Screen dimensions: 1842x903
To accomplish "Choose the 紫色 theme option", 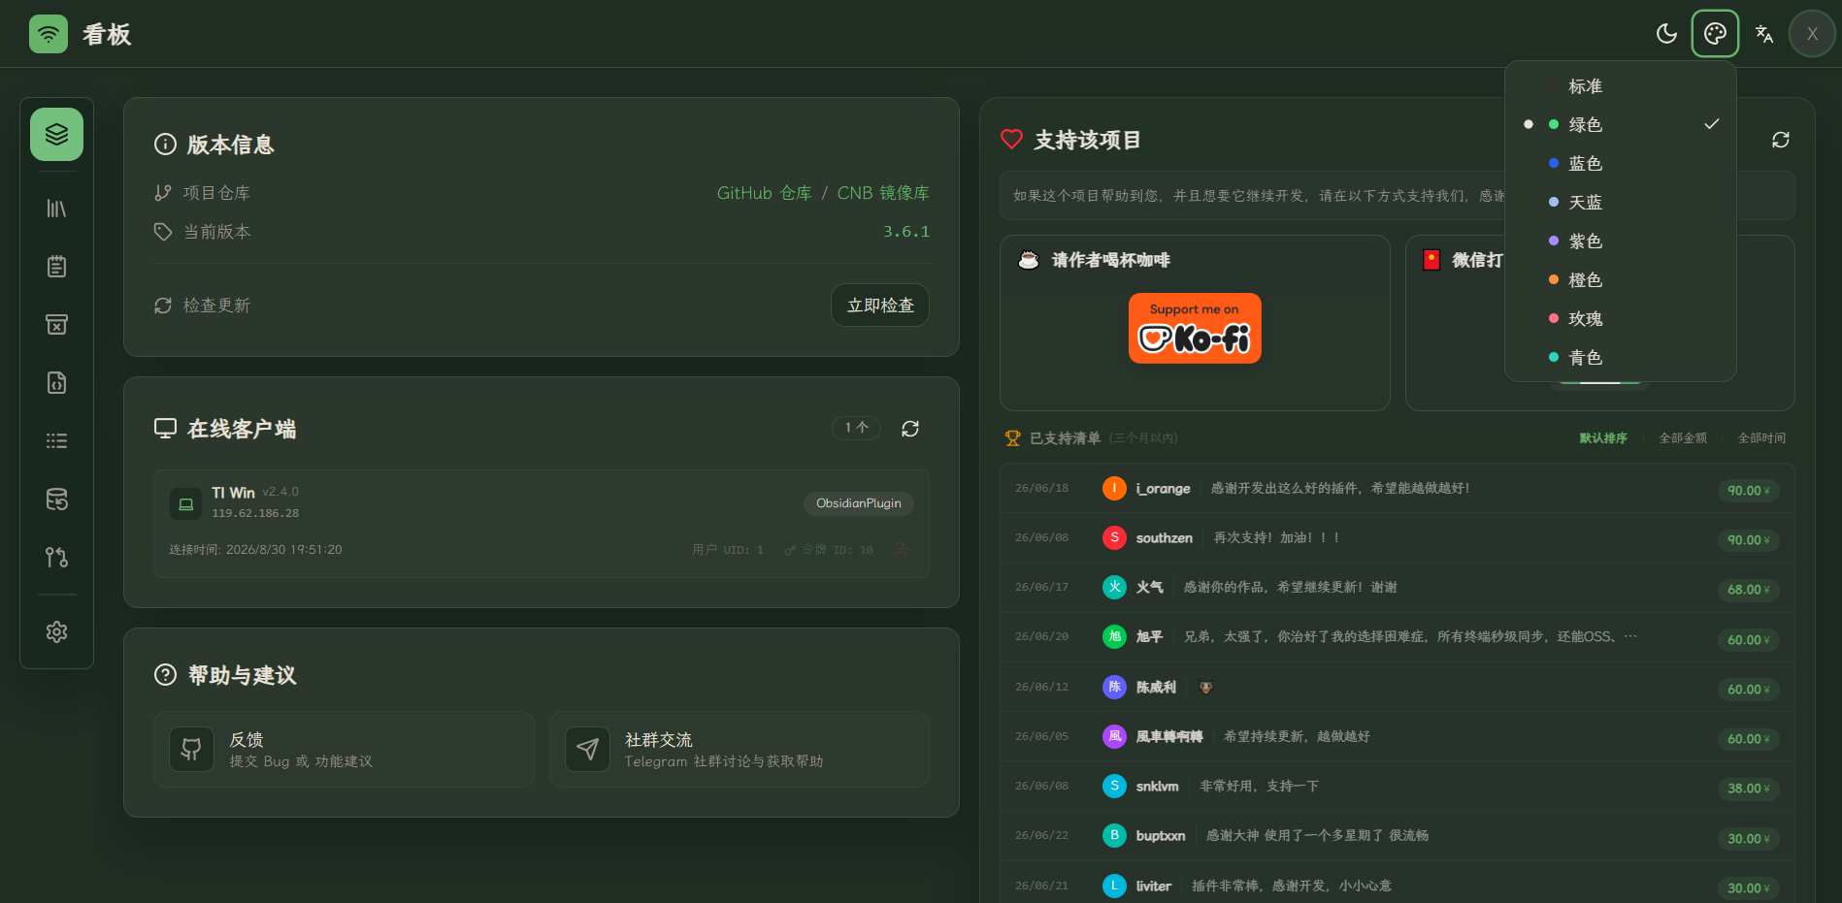I will point(1620,242).
